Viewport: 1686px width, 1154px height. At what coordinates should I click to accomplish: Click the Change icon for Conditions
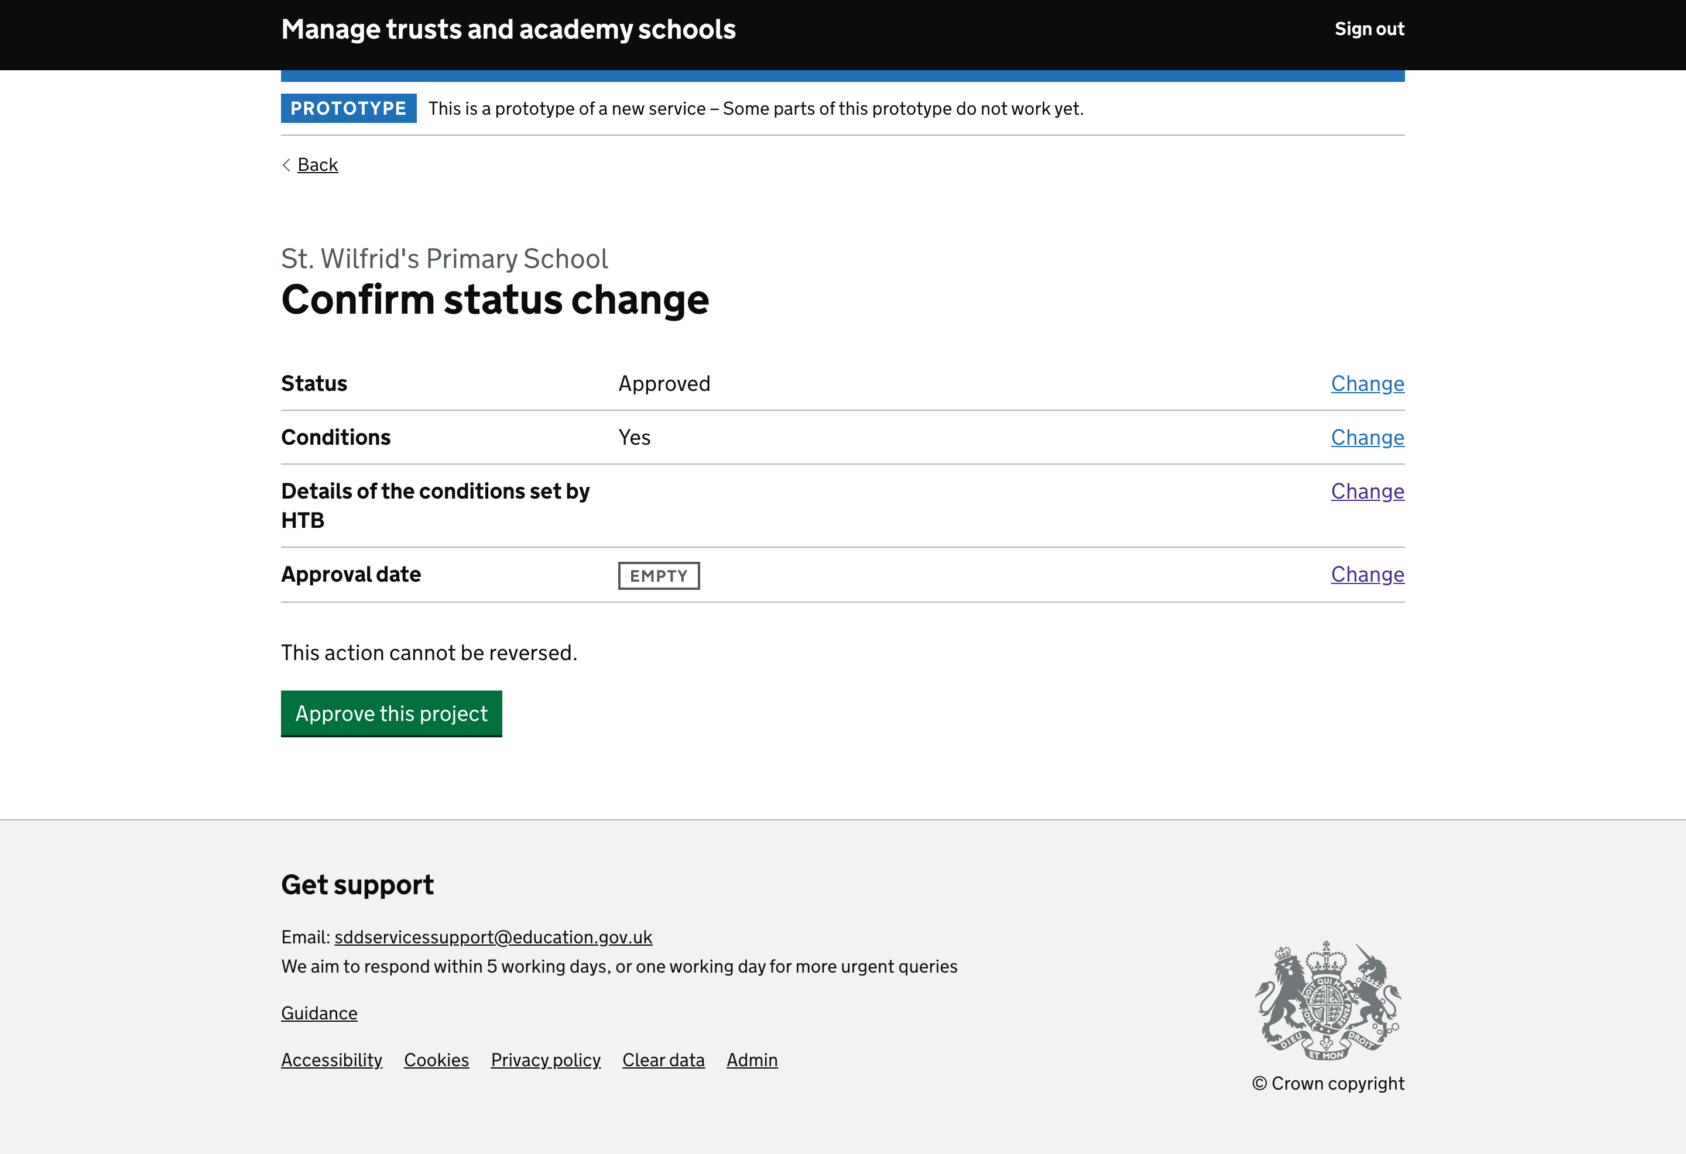(1367, 437)
